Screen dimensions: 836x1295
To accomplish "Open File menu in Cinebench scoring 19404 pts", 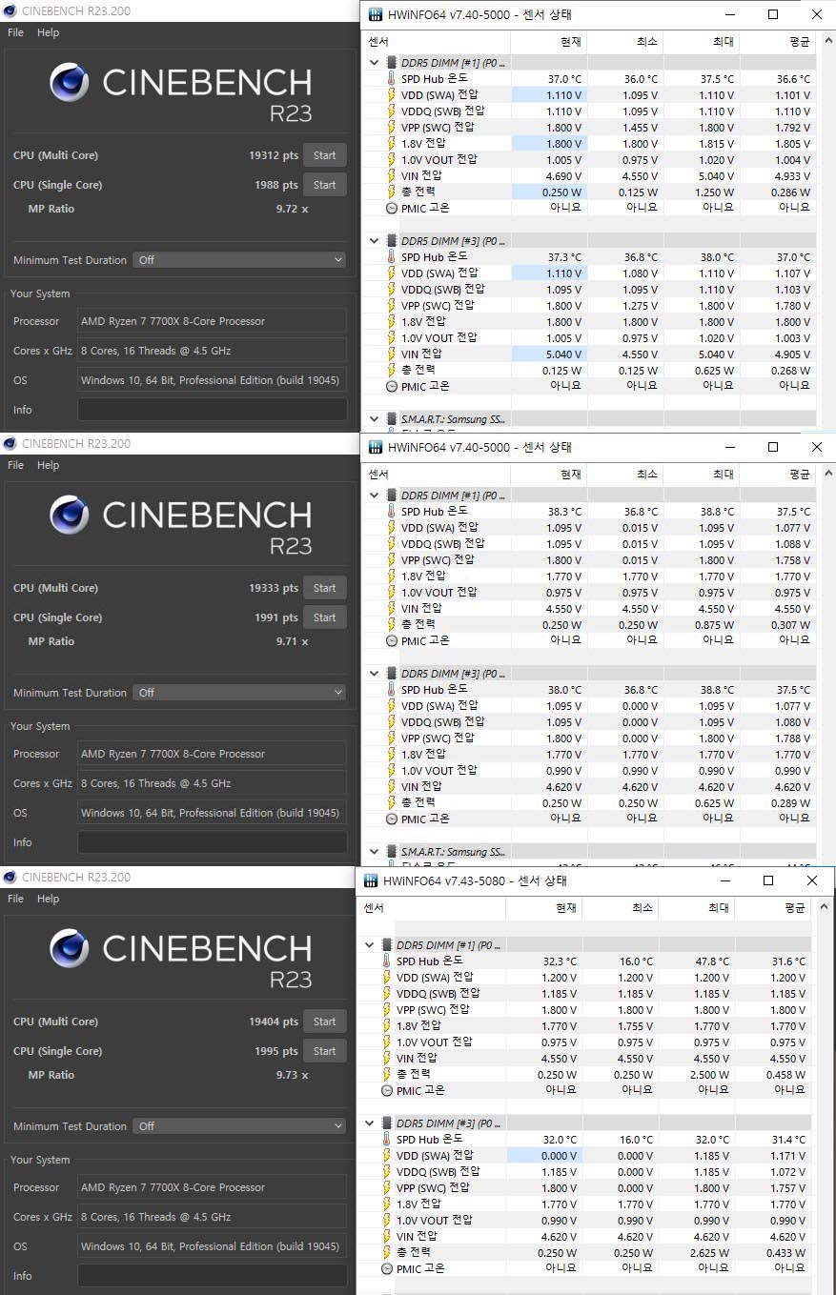I will pyautogui.click(x=15, y=899).
